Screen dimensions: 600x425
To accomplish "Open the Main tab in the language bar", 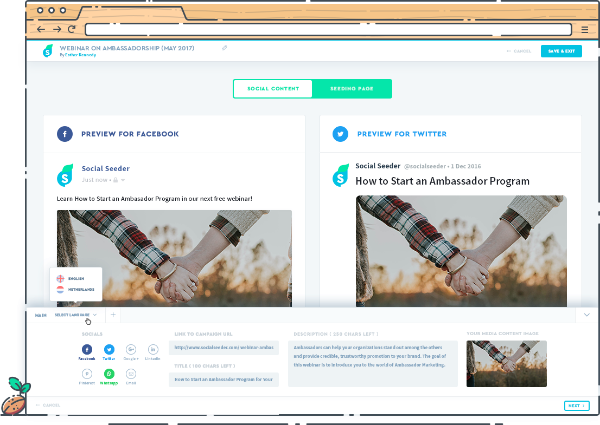I will tap(41, 315).
